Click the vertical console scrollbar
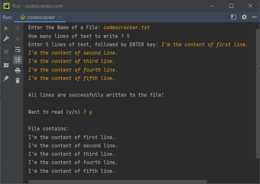Image resolution: width=260 pixels, height=184 pixels. [x=258, y=93]
